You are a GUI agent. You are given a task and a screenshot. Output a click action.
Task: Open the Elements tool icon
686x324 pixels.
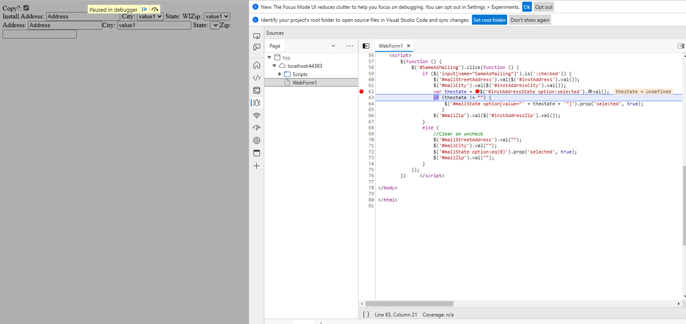click(257, 78)
